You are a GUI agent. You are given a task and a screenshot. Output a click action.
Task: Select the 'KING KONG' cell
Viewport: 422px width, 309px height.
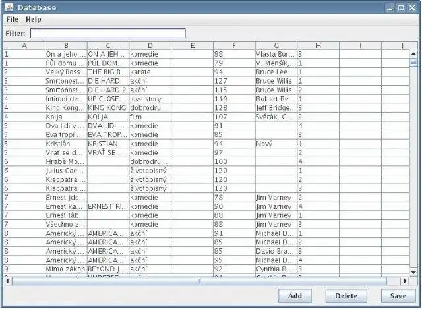tap(108, 108)
